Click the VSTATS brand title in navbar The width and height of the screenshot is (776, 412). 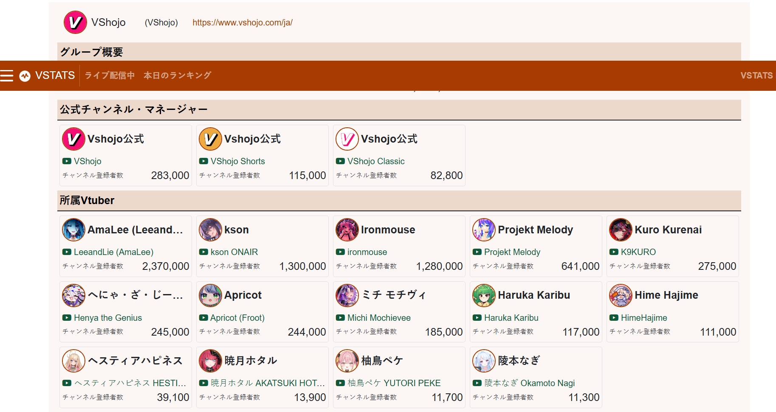55,76
